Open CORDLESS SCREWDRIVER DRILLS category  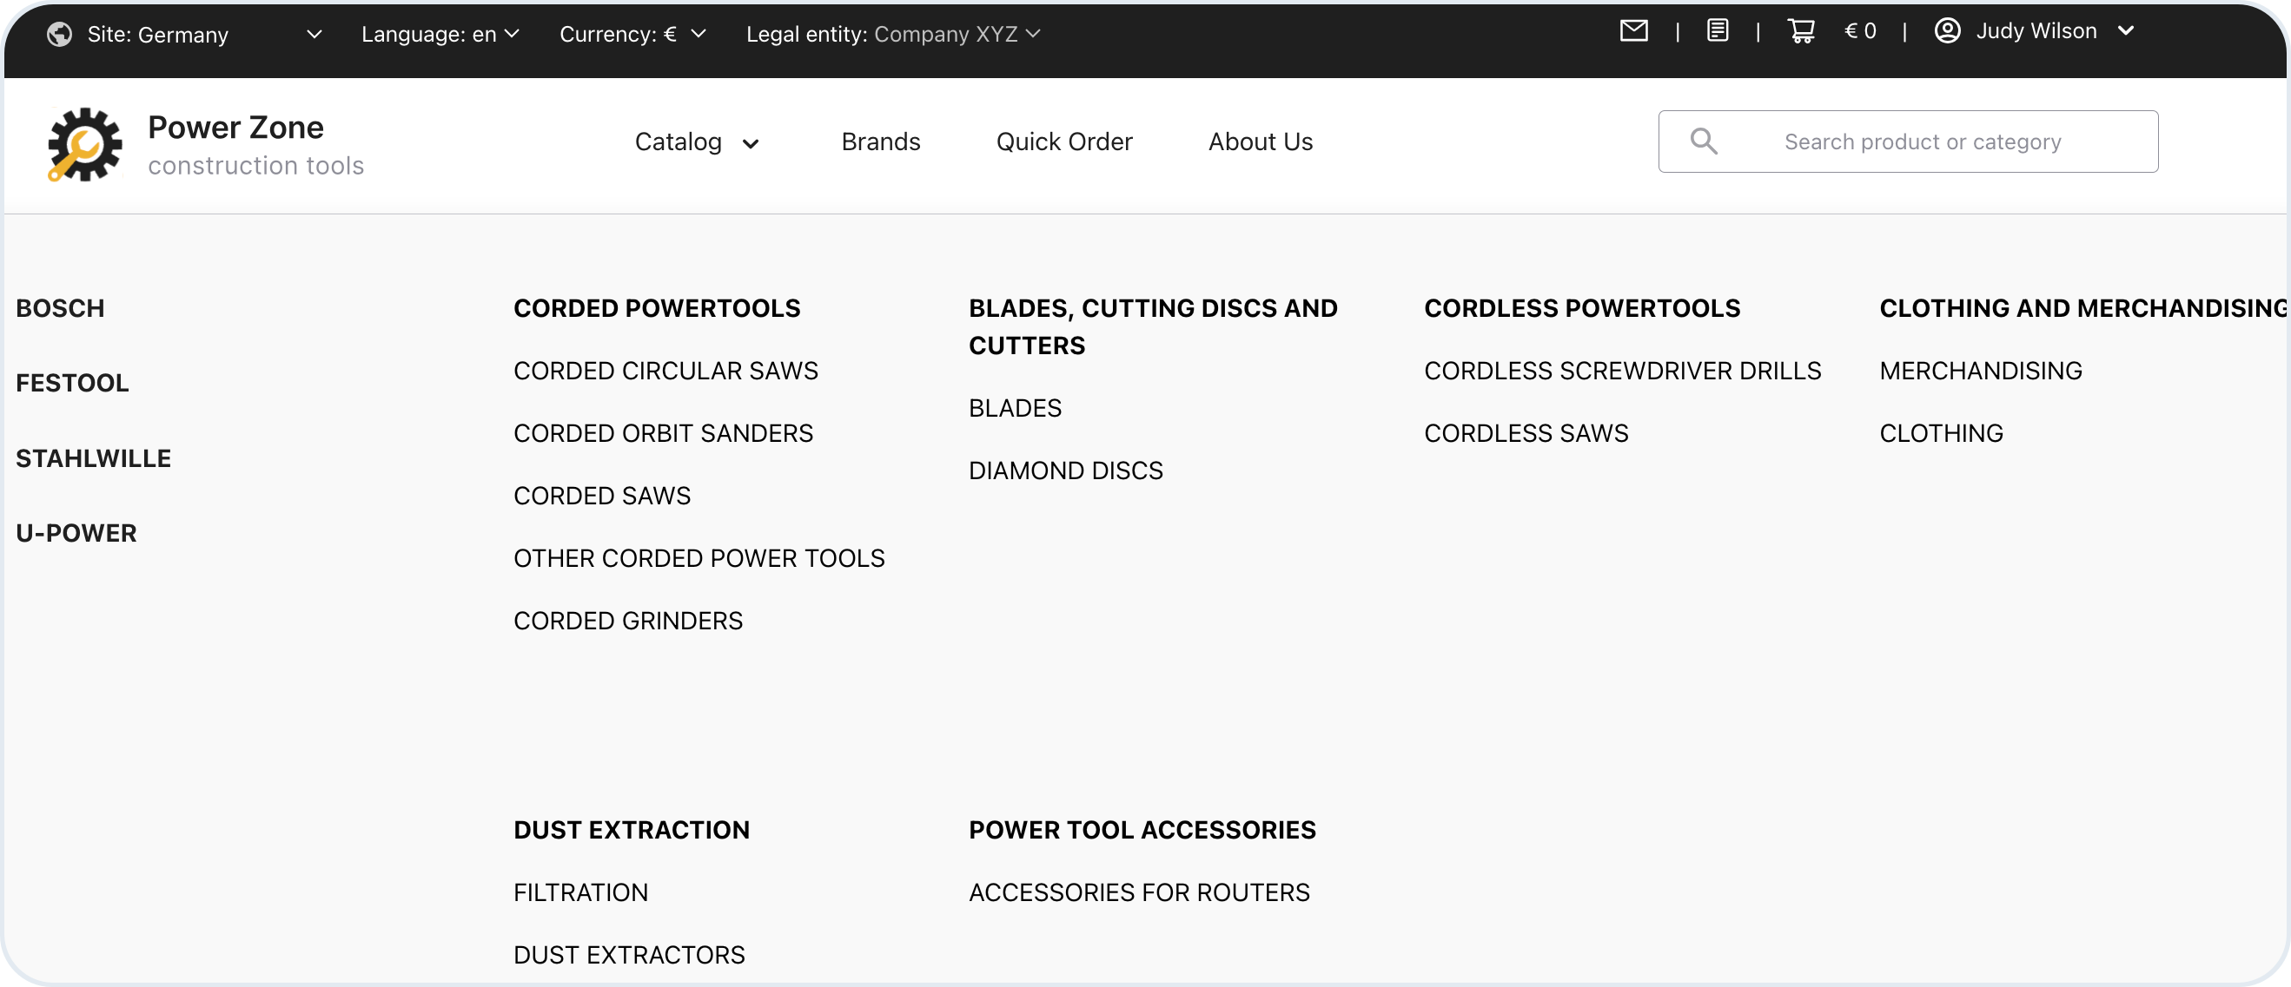coord(1622,371)
